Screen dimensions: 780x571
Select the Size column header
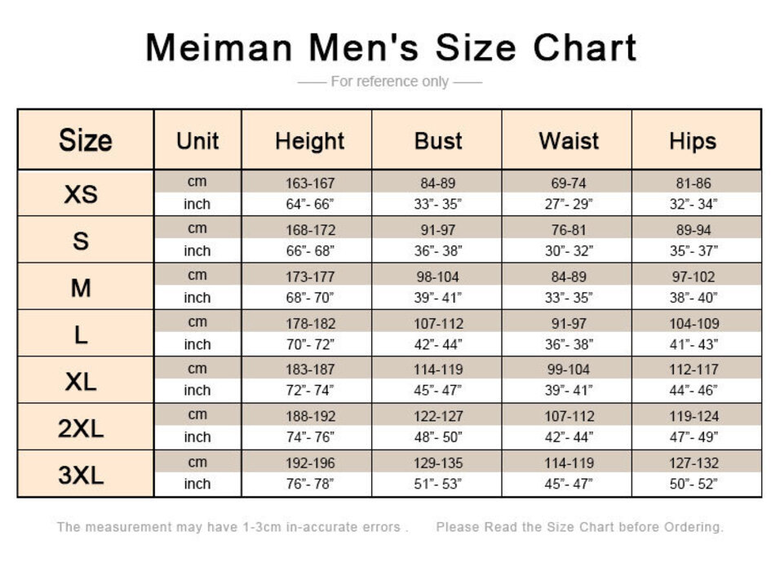coord(85,140)
